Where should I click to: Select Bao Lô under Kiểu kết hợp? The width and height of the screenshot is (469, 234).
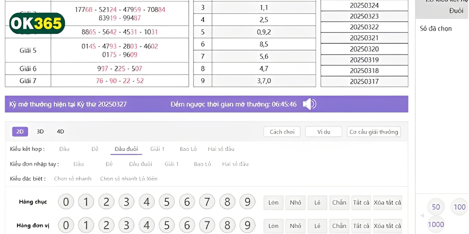coord(188,149)
